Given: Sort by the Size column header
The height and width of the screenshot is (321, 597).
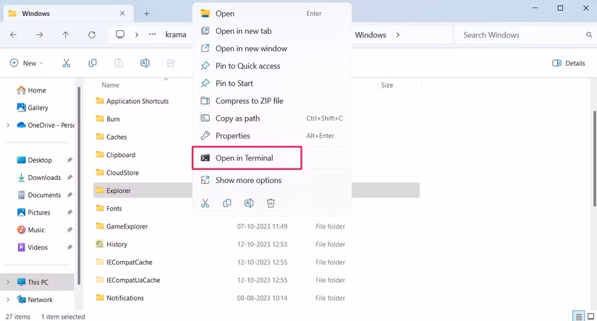Looking at the screenshot, I should (387, 85).
